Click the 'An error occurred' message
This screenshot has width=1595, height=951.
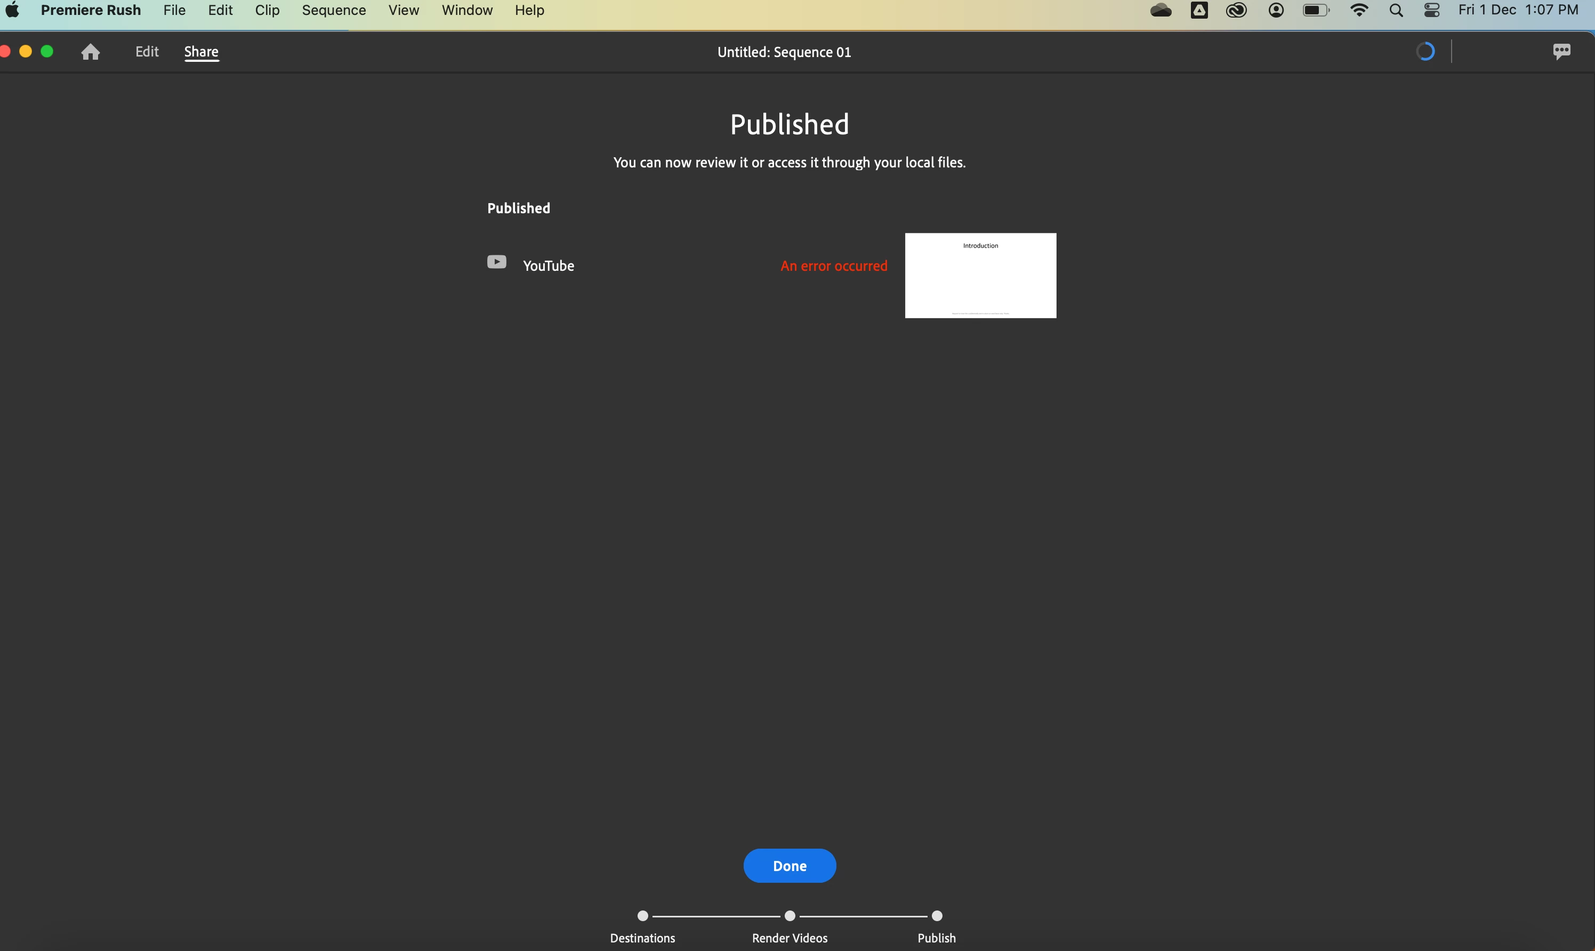coord(834,266)
